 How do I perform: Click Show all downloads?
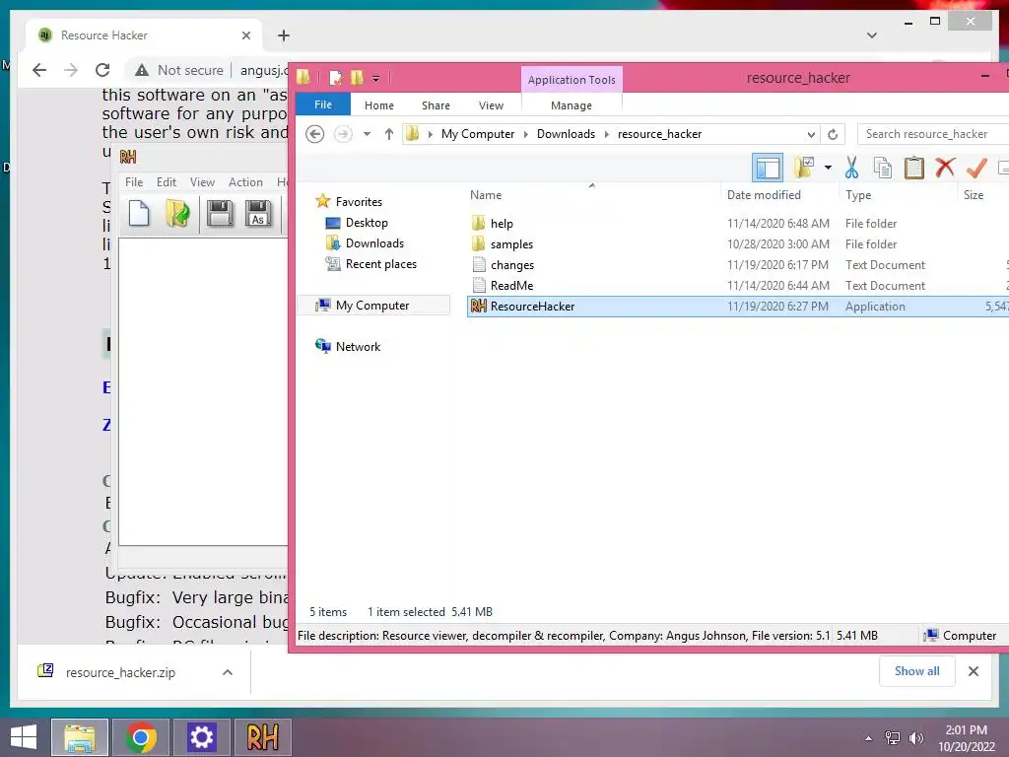tap(917, 671)
